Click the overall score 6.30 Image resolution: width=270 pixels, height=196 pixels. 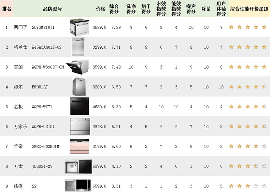point(116,107)
